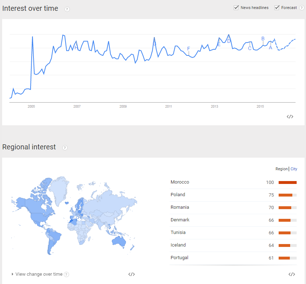Select Poland in the region list
This screenshot has height=284, width=306.
(x=178, y=195)
